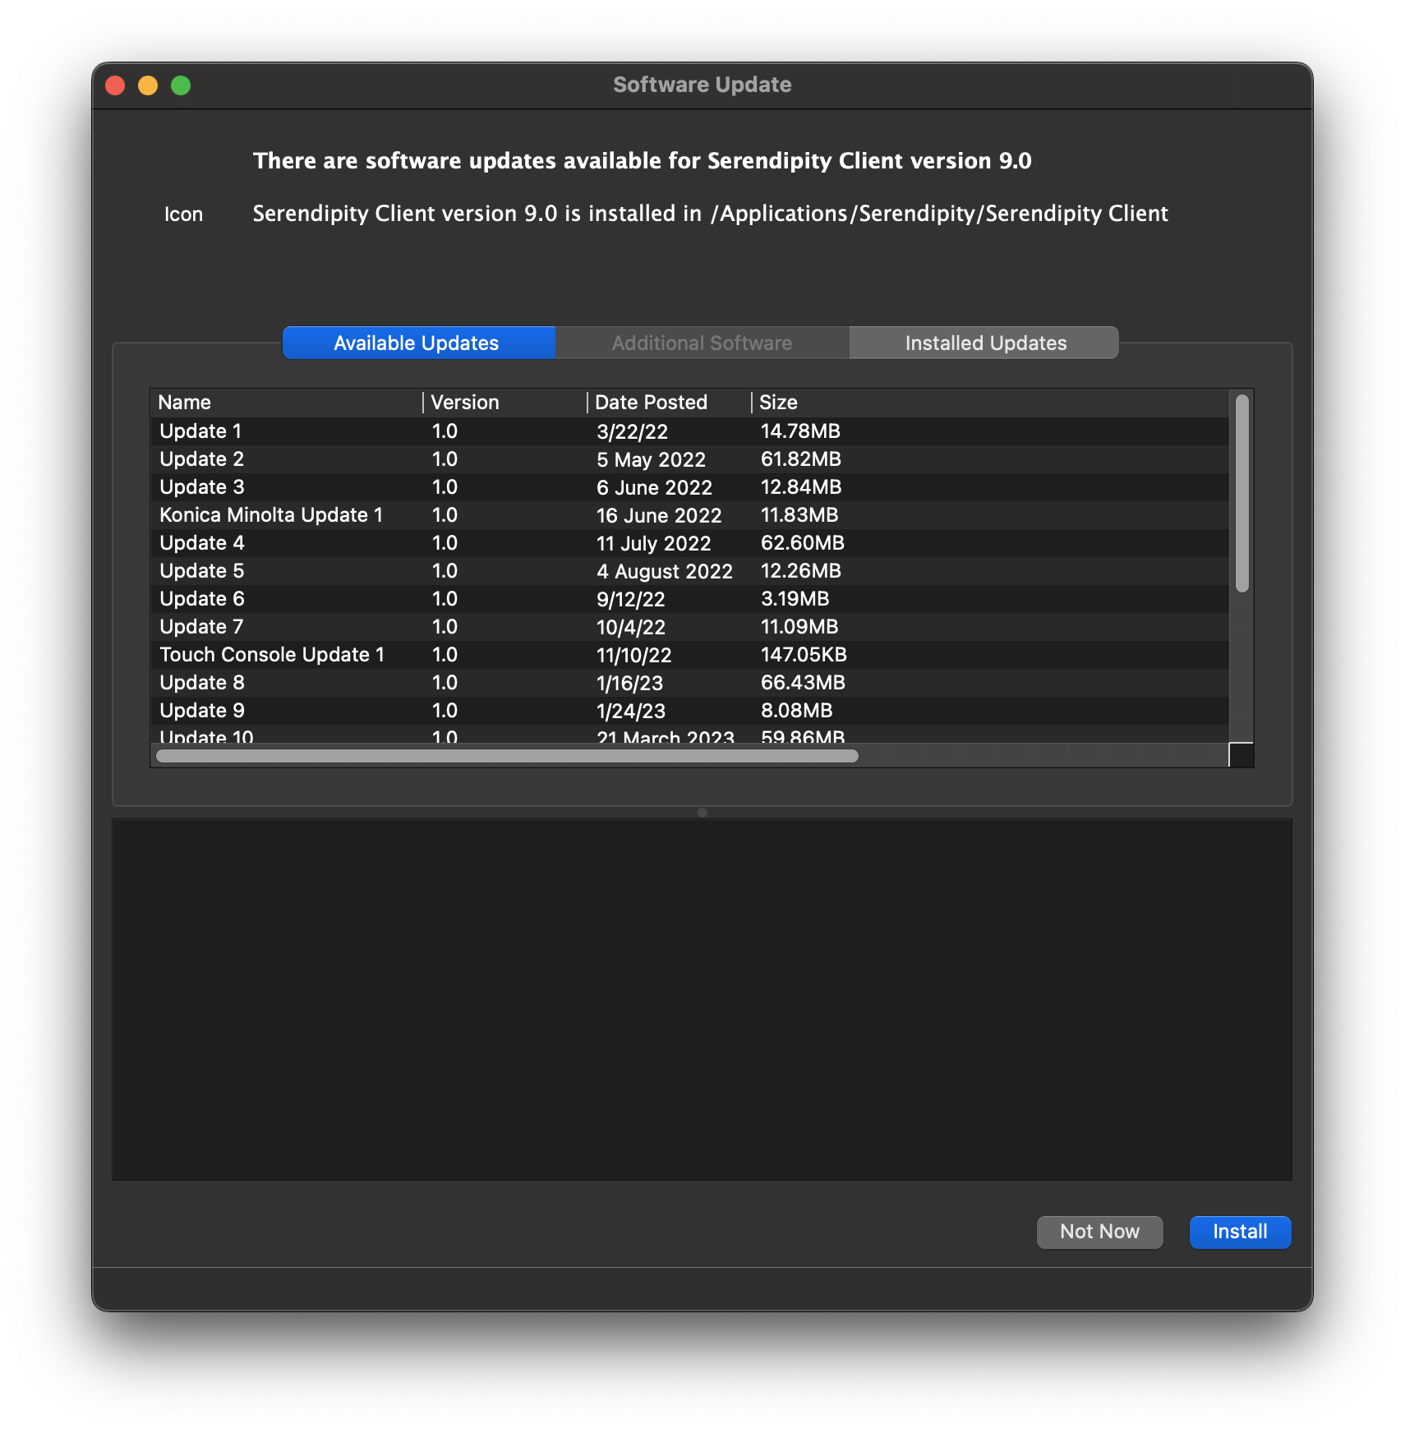Click the Icon placeholder beside the install path

[183, 214]
